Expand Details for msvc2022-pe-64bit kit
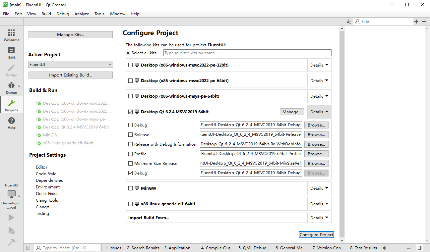 coord(319,81)
